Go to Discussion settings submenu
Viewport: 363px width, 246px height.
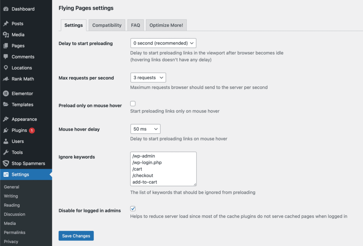15,214
